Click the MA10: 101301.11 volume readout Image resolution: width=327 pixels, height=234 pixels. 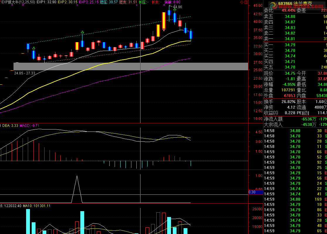tap(37, 206)
